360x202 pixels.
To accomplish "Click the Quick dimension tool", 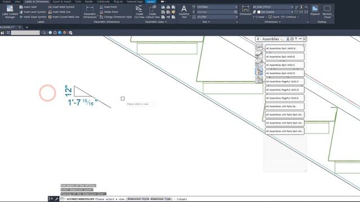I will click(x=274, y=17).
